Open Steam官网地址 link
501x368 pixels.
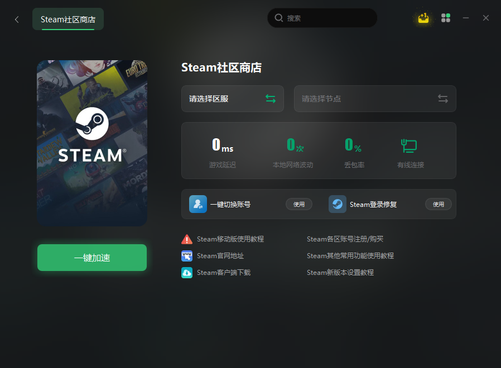coord(220,256)
